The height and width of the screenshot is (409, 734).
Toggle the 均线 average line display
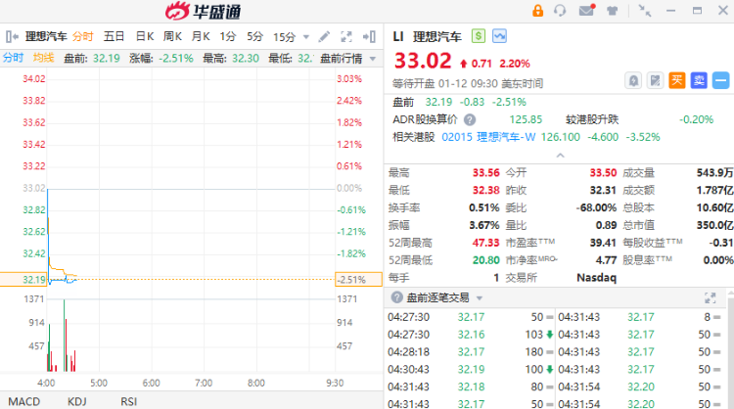click(x=42, y=58)
